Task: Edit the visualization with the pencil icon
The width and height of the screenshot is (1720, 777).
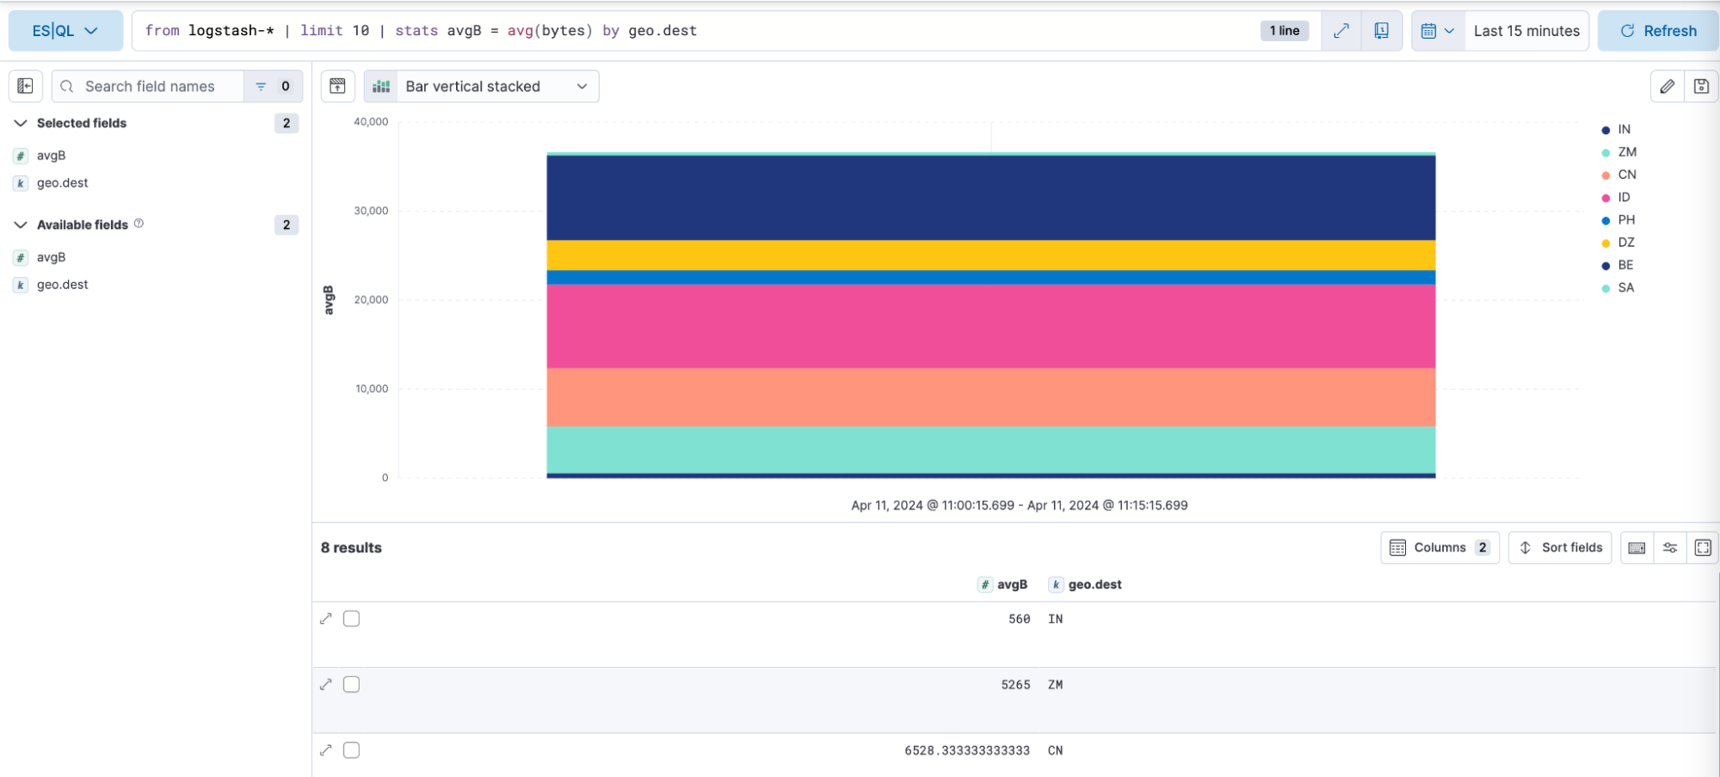Action: [x=1666, y=86]
